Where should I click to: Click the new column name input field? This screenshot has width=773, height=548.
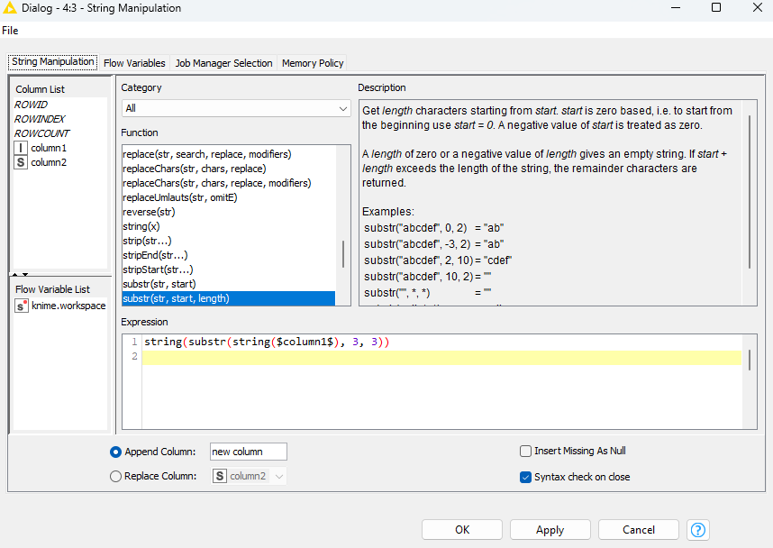click(x=248, y=452)
